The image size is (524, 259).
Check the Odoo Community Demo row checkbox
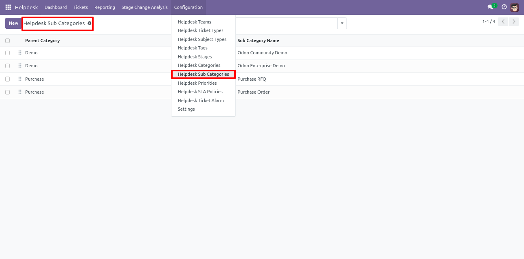coord(7,53)
